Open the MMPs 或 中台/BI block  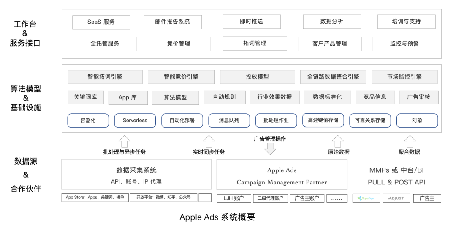pyautogui.click(x=396, y=175)
